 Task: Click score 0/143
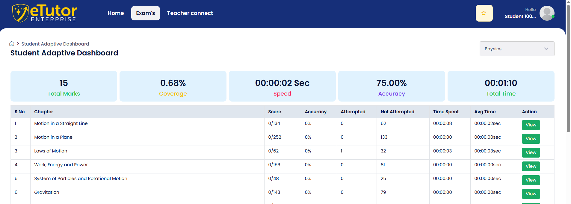(x=274, y=192)
